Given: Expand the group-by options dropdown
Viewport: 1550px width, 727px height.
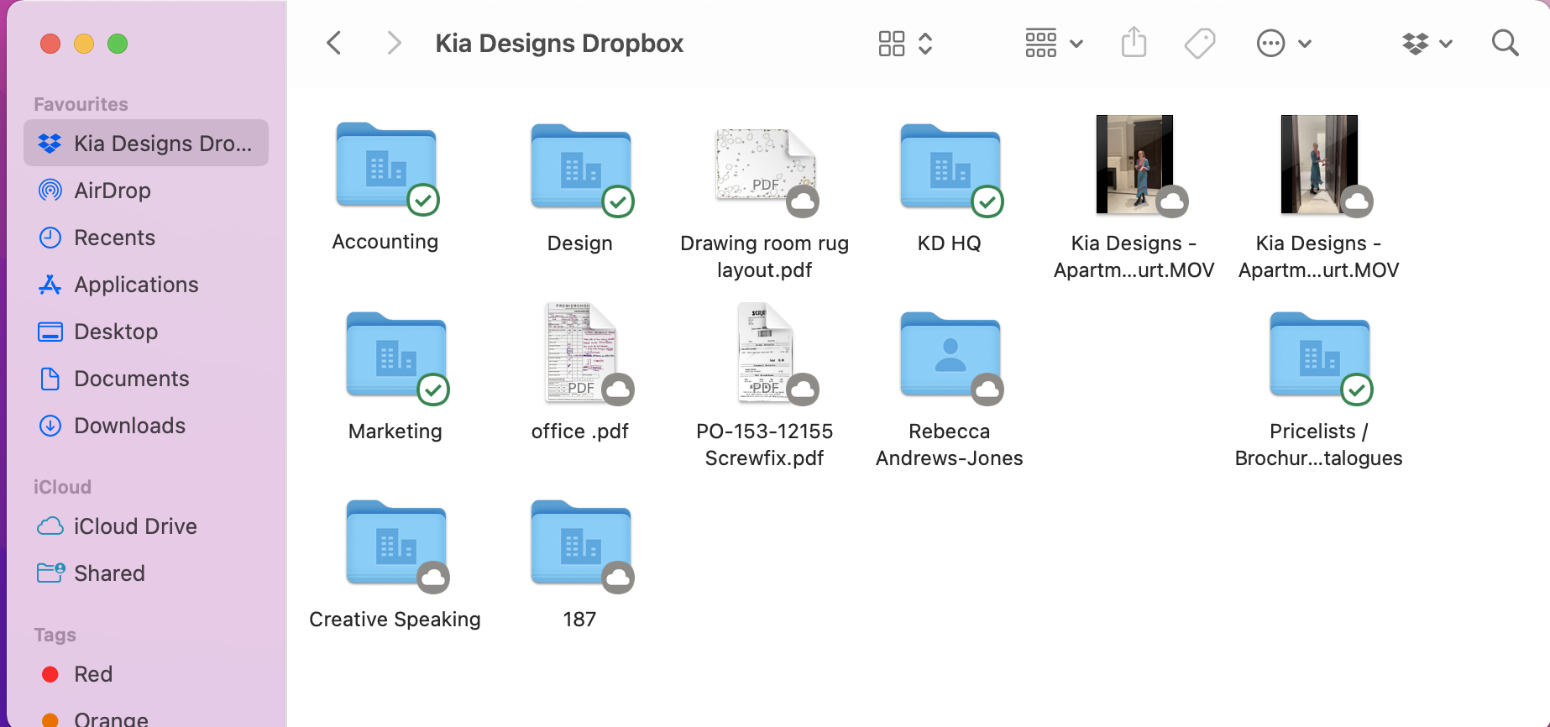Looking at the screenshot, I should coord(1053,43).
